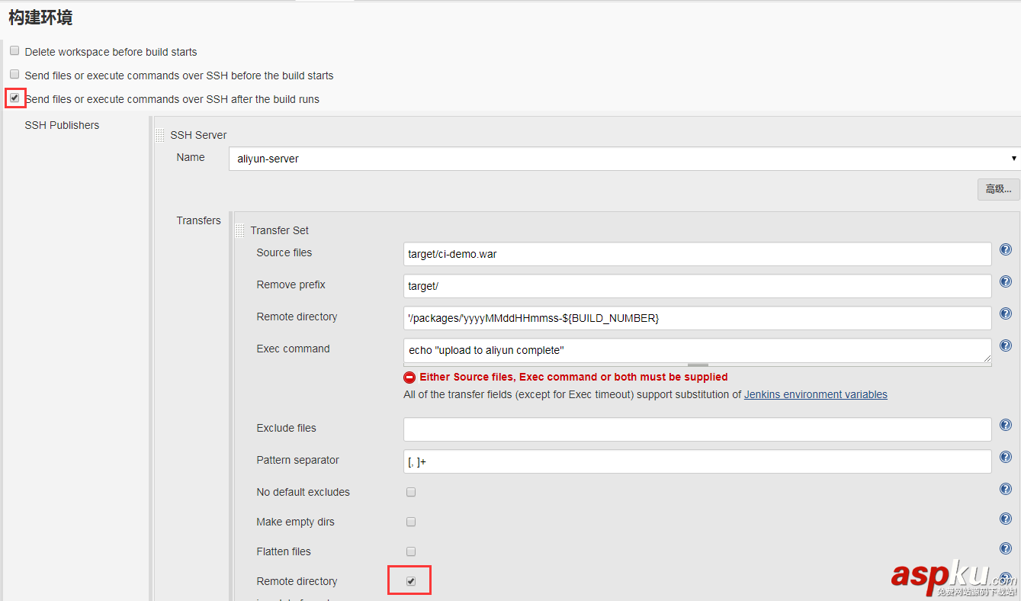Open the Jenkins environment variables link

(x=815, y=394)
